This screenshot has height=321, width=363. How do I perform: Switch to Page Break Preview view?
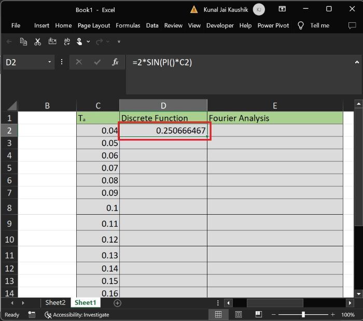tap(259, 314)
